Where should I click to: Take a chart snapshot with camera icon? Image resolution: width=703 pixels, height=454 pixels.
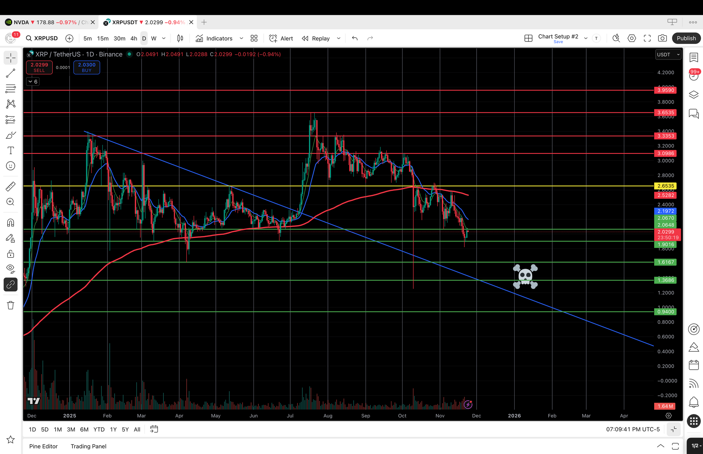(x=663, y=38)
